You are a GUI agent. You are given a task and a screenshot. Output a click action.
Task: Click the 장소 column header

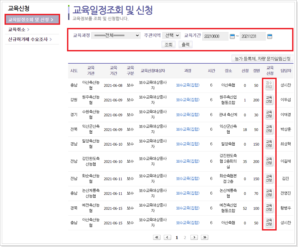[228, 71]
